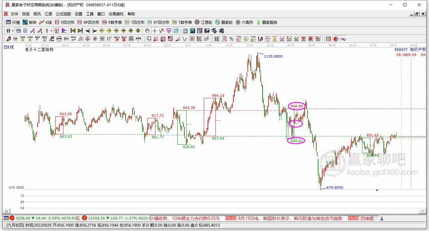This screenshot has width=429, height=231.
Task: Open the 帮助 menu
Action: point(131,14)
